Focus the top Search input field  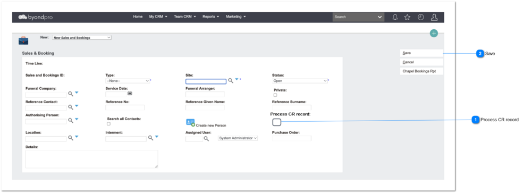[x=354, y=17]
